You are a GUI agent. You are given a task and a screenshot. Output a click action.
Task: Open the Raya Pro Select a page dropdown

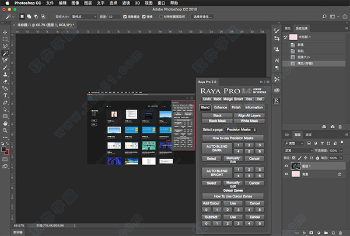coord(241,129)
